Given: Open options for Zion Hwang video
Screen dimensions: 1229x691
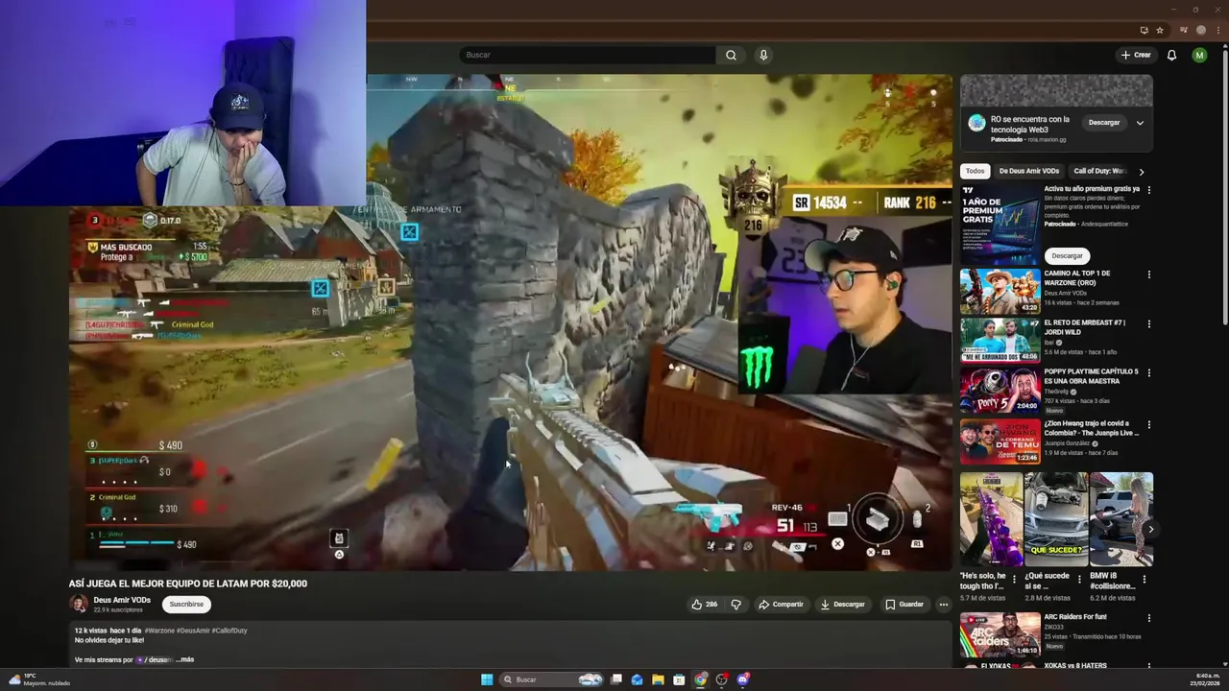Looking at the screenshot, I should [x=1148, y=424].
